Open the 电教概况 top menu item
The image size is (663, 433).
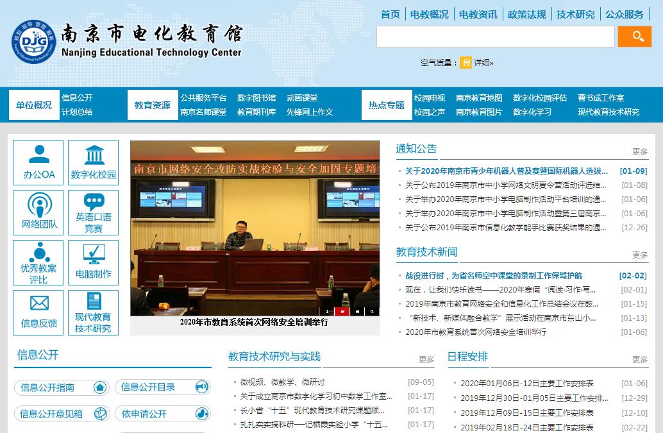point(429,14)
